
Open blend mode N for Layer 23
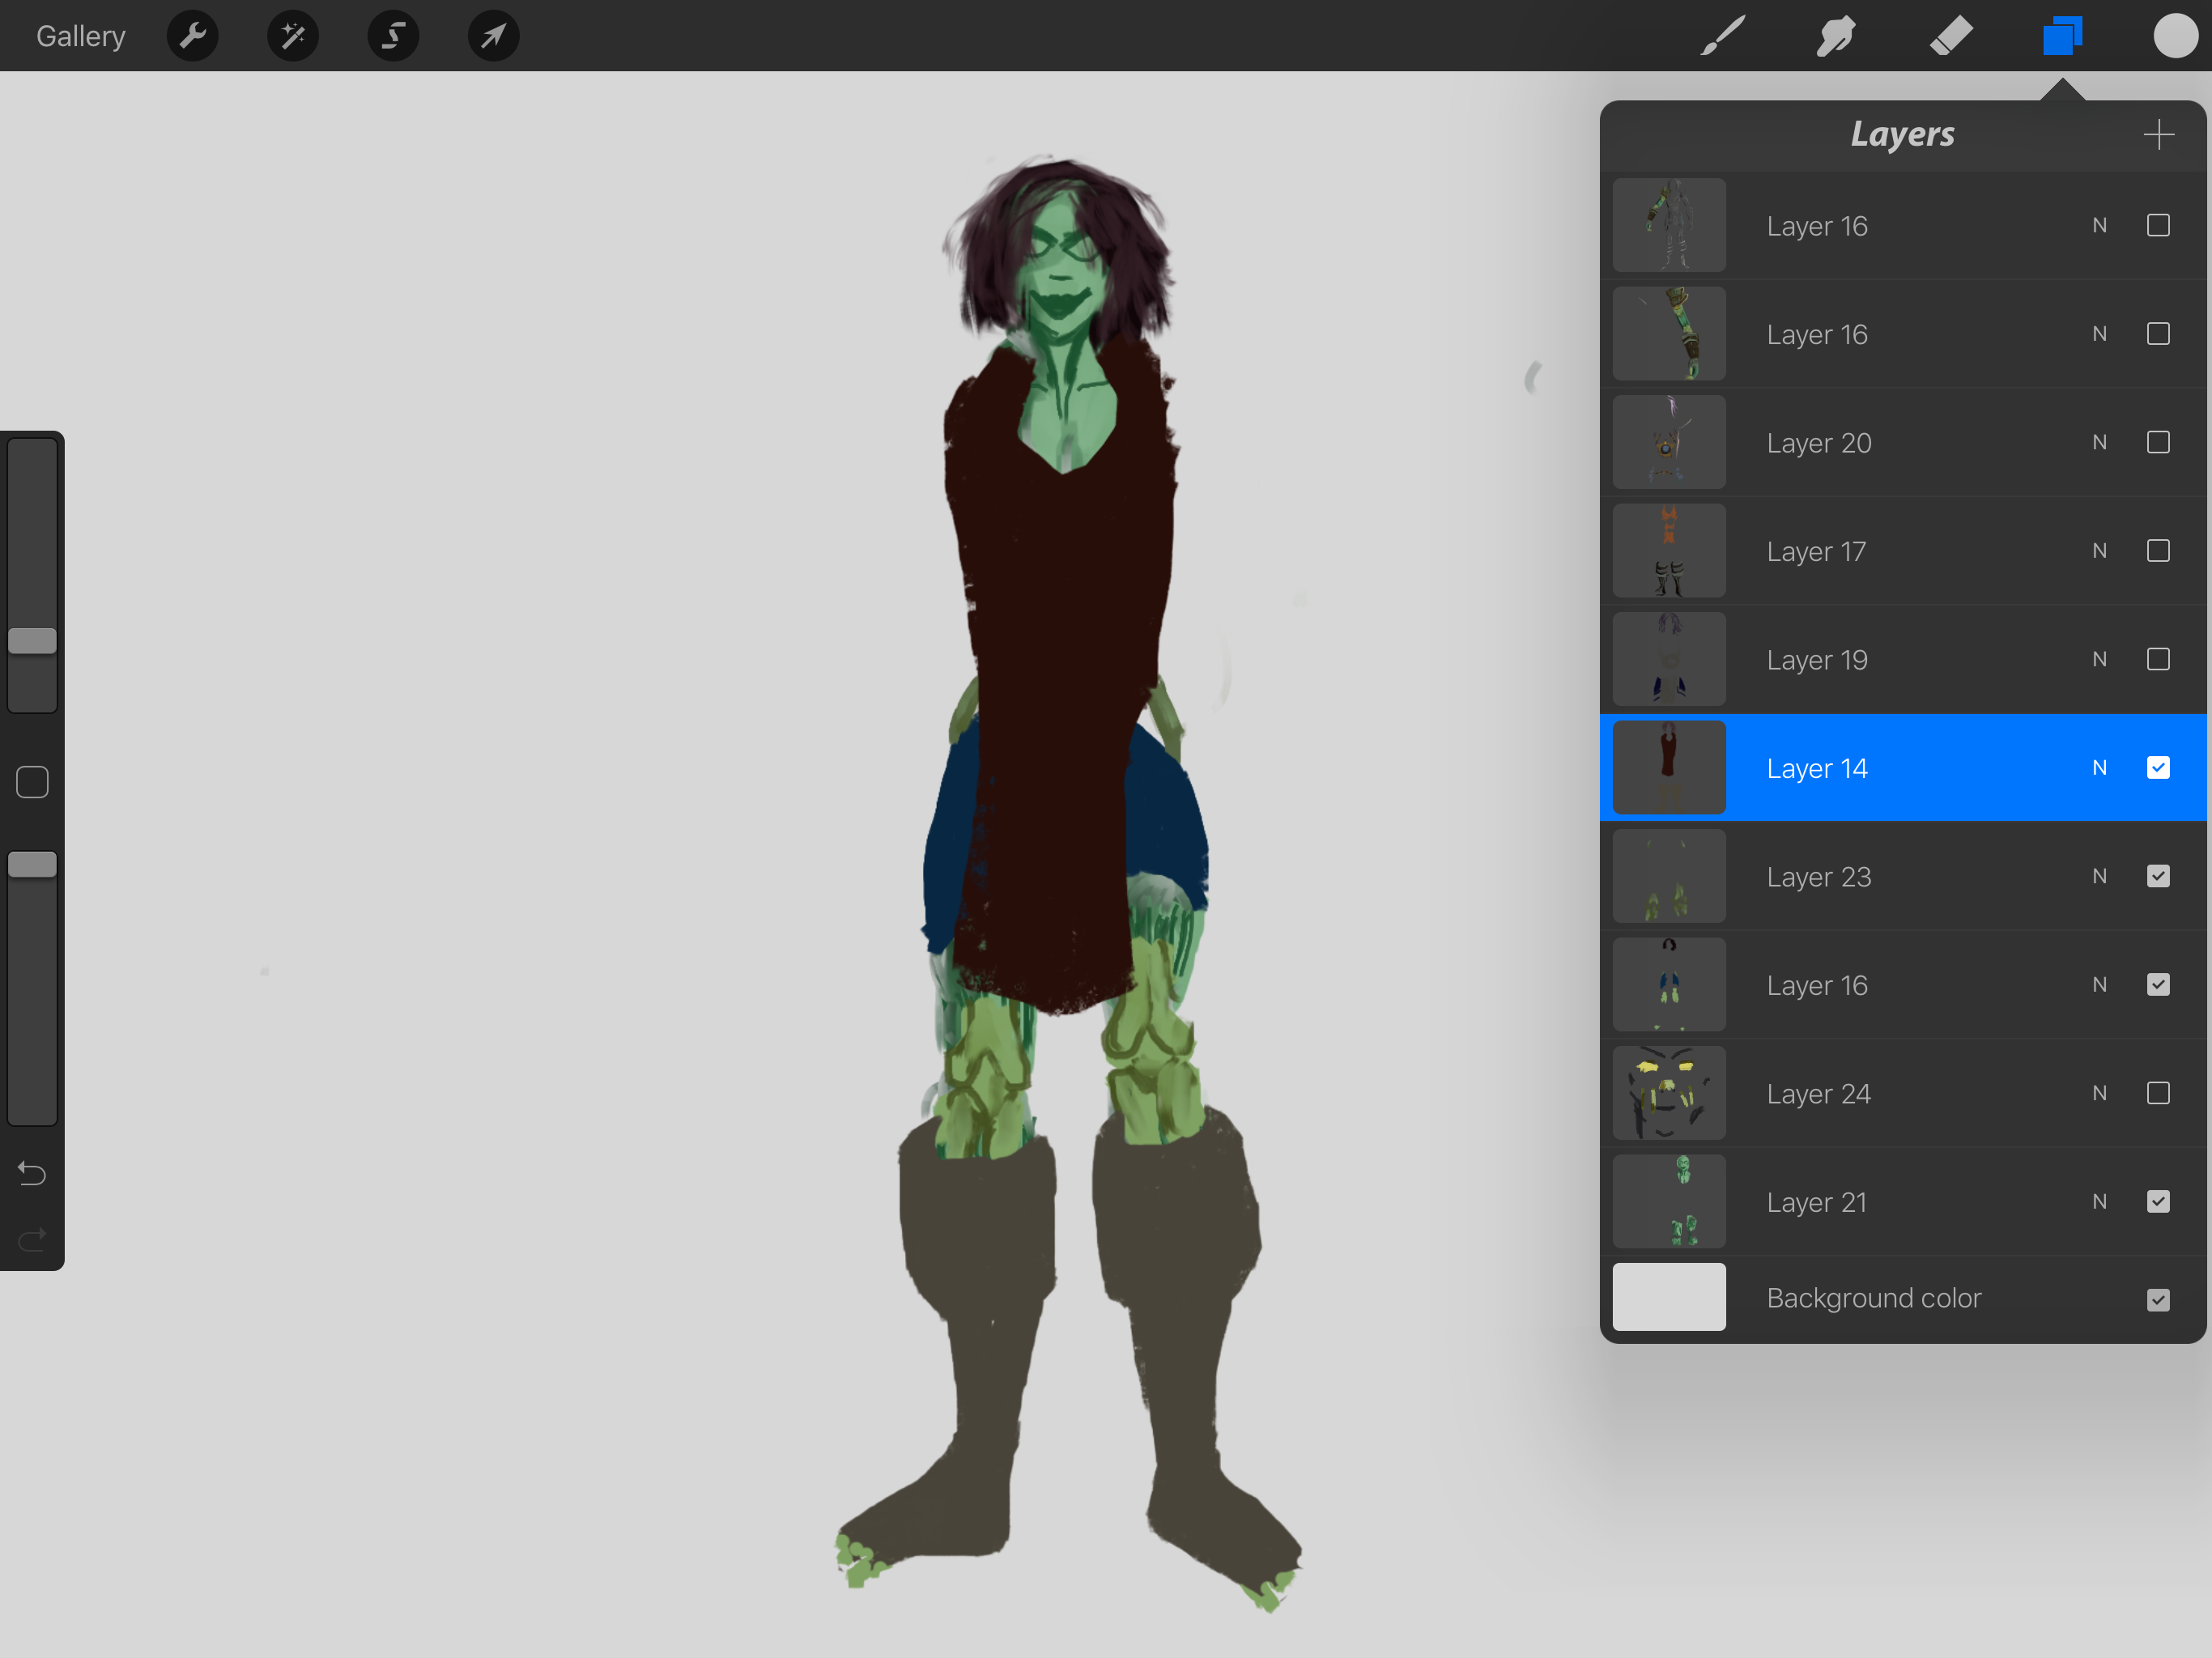tap(2099, 876)
